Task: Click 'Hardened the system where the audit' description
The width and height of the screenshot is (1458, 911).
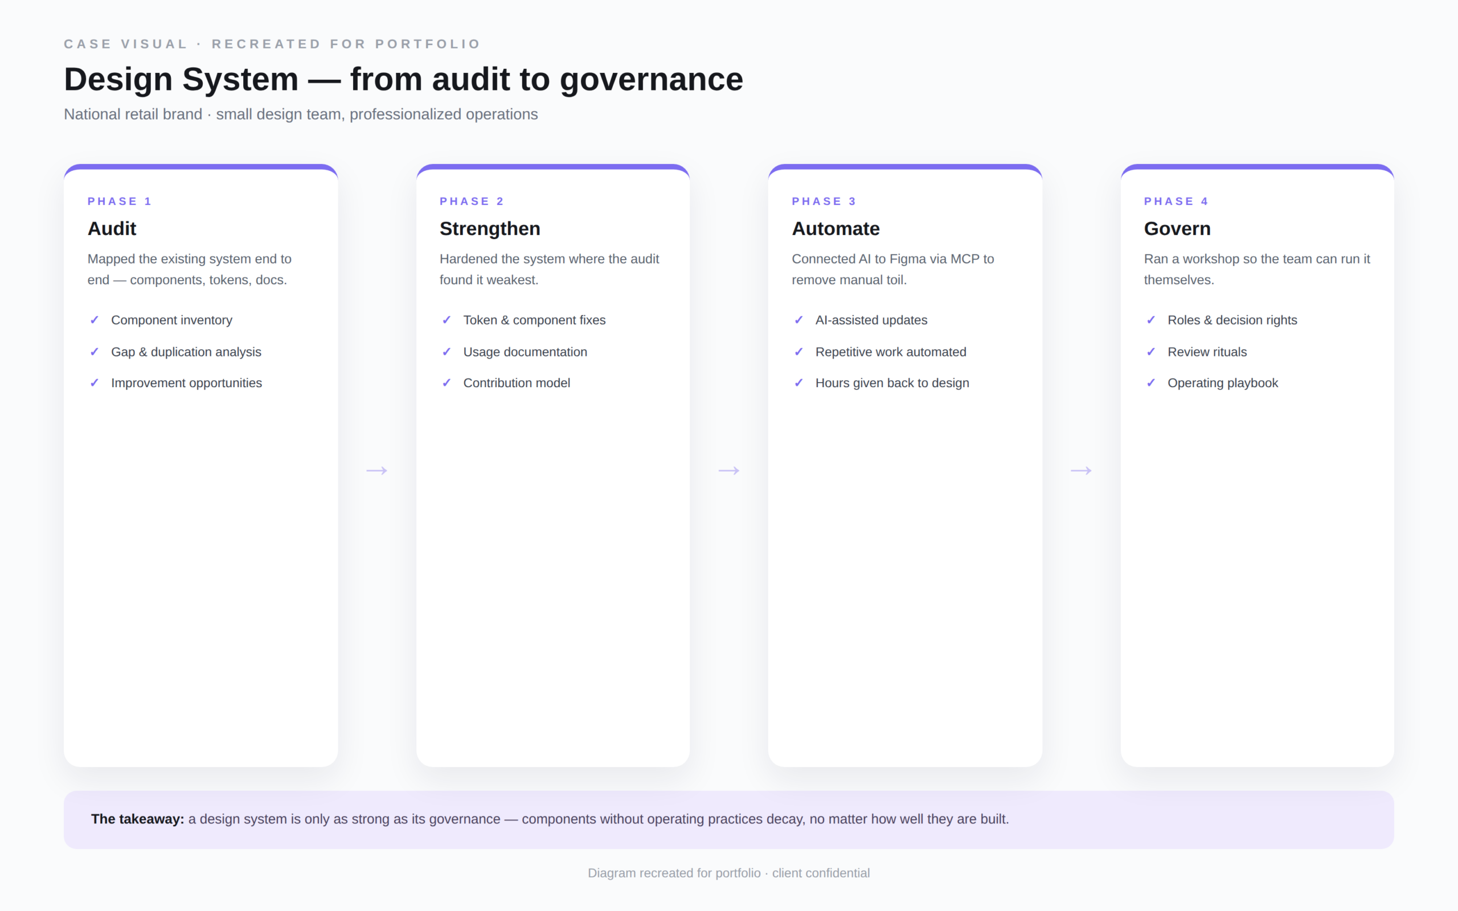Action: (550, 269)
